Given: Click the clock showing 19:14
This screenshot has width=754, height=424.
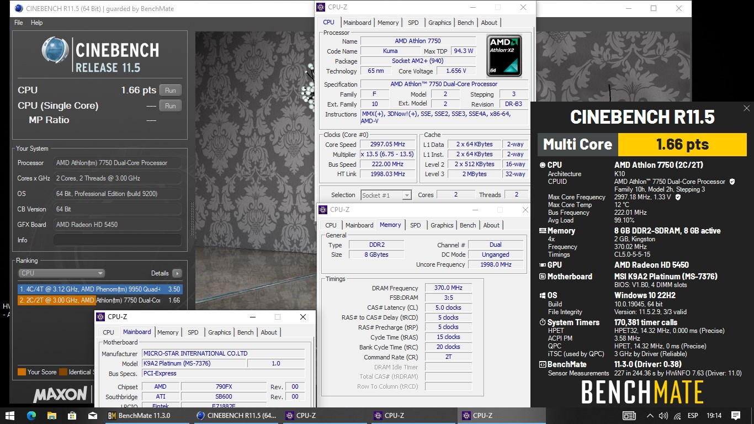Looking at the screenshot, I should click(714, 416).
